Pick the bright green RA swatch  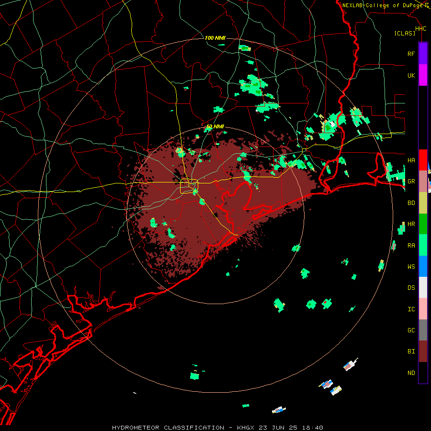(x=423, y=245)
